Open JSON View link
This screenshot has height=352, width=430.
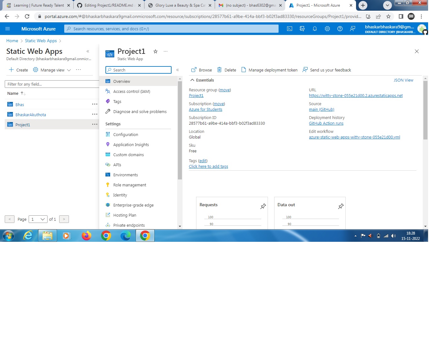(403, 80)
